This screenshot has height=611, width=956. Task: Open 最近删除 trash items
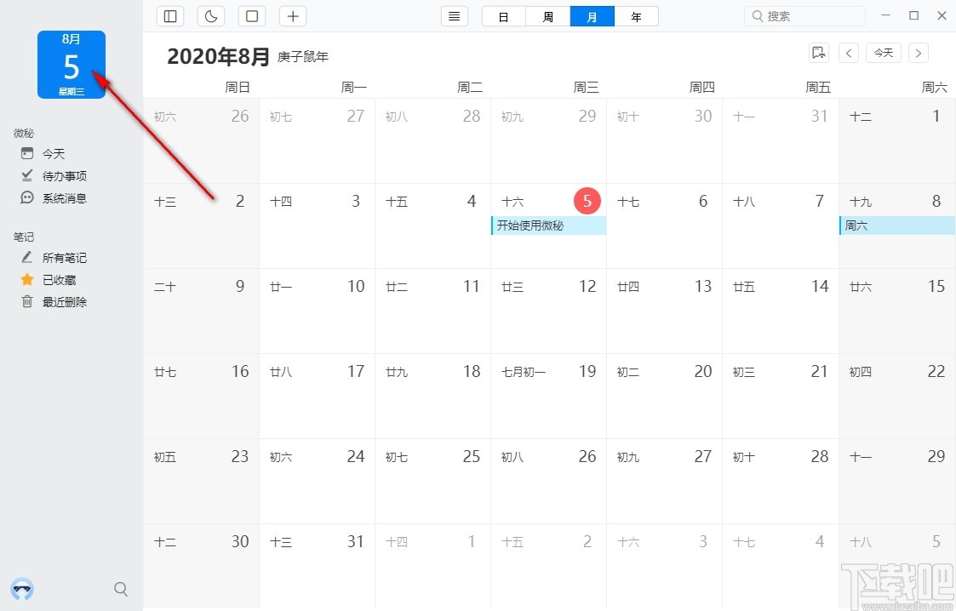point(64,302)
